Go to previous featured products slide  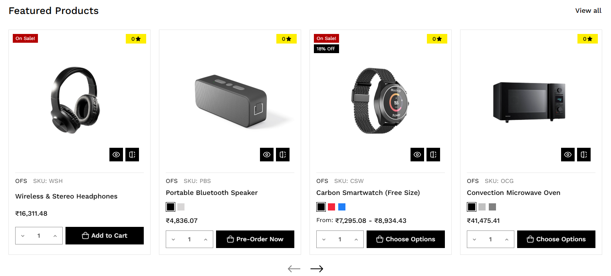(x=294, y=269)
